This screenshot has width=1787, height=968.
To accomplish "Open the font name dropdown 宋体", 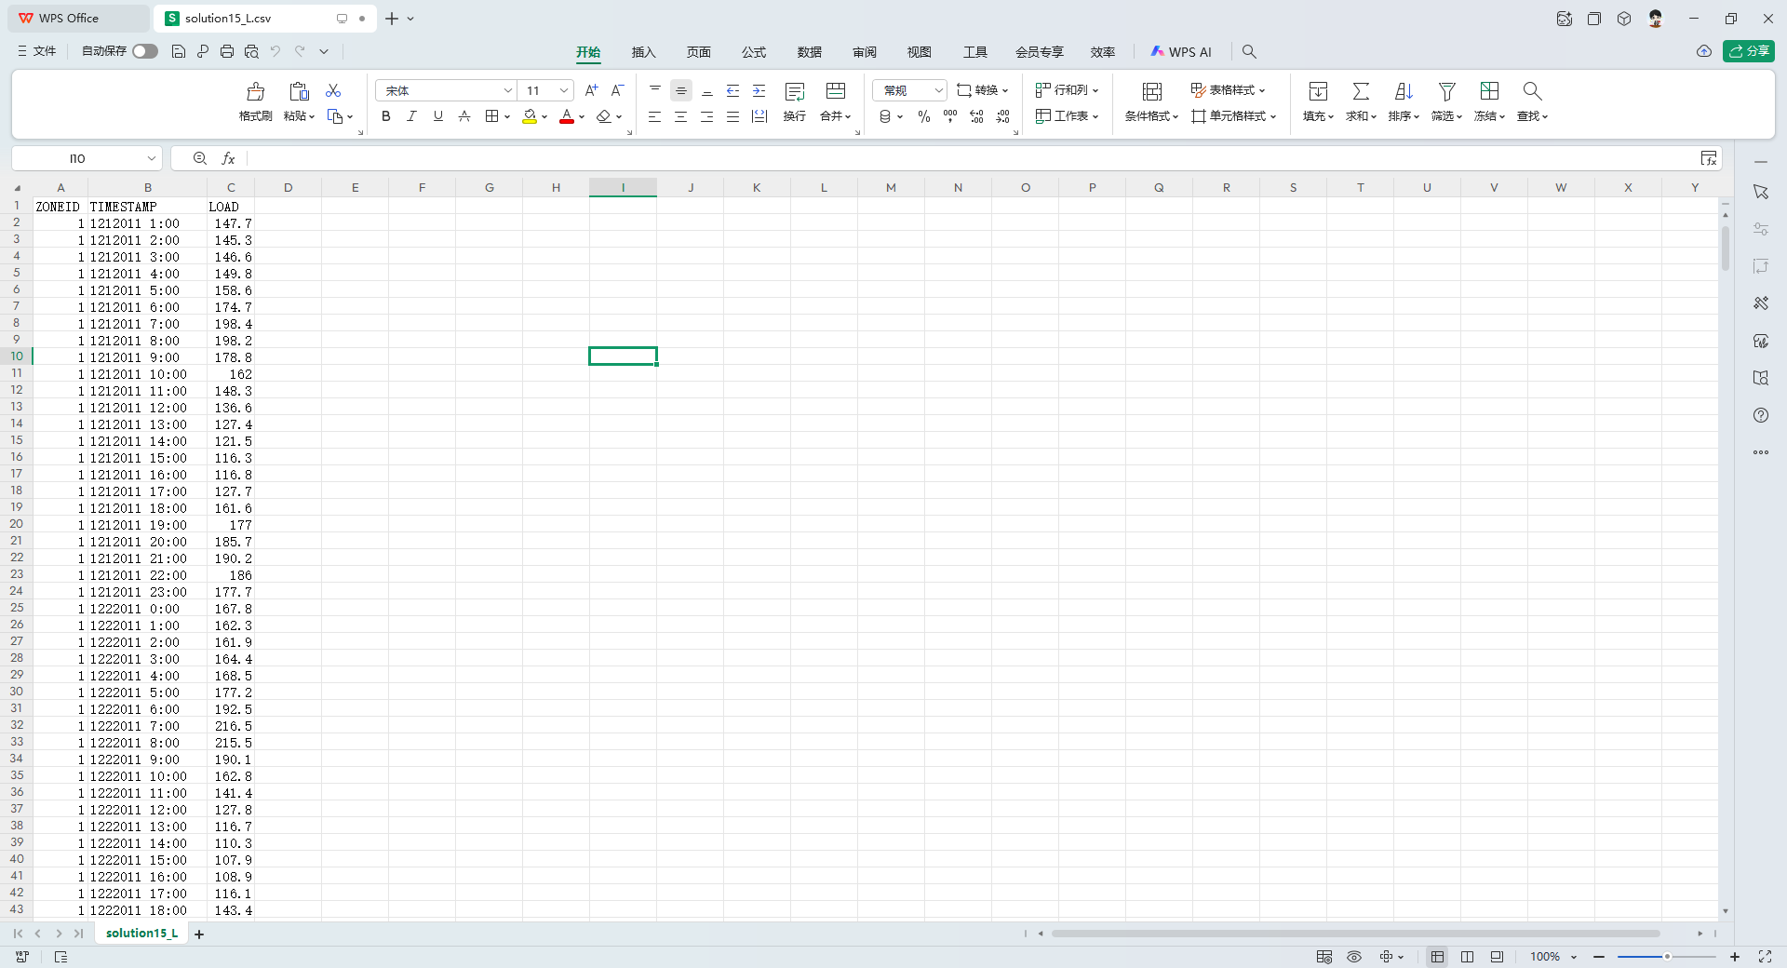I will coord(507,90).
